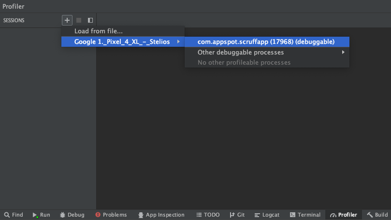The image size is (391, 220).
Task: Click the plus button to start a new profiling session
Action: click(x=67, y=20)
